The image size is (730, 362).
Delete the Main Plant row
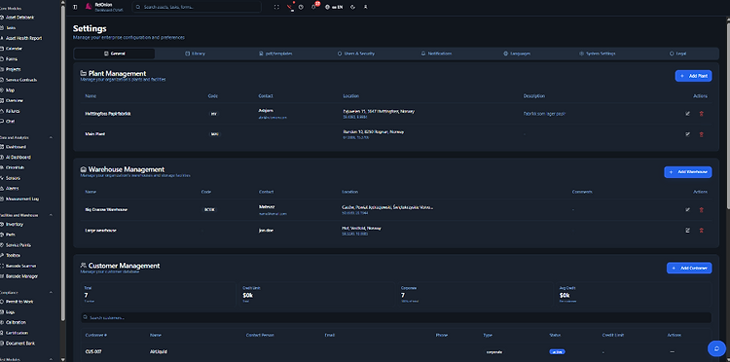click(701, 134)
